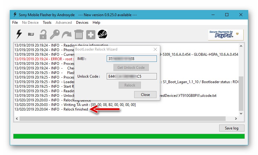The height and width of the screenshot is (155, 258).
Task: Click the lightning app icon in title bar
Action: pos(15,15)
